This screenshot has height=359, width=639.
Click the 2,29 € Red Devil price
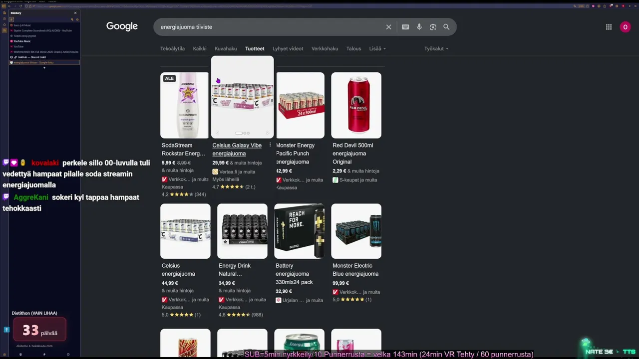pos(339,171)
